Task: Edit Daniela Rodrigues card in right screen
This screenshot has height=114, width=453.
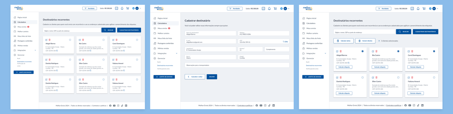Action: [x=337, y=77]
